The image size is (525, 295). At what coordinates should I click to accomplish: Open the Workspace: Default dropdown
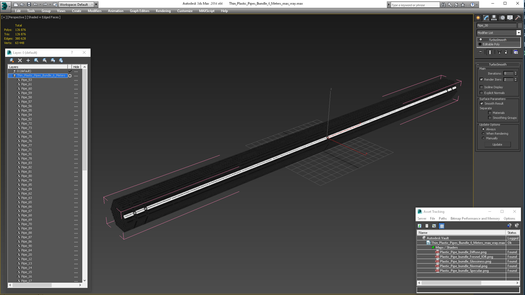tap(76, 4)
